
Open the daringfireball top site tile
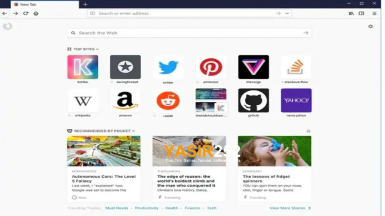[x=125, y=67]
